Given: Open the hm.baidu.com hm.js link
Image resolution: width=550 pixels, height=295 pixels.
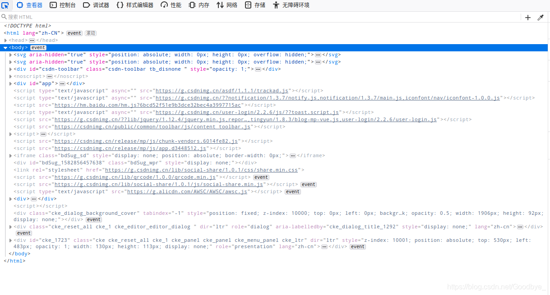Looking at the screenshot, I should coord(148,105).
